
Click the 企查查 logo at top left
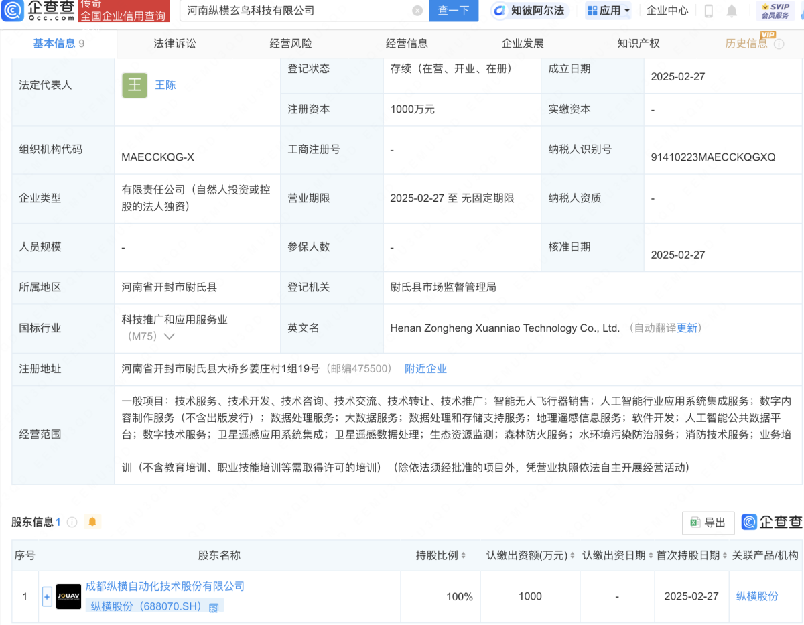tap(39, 11)
